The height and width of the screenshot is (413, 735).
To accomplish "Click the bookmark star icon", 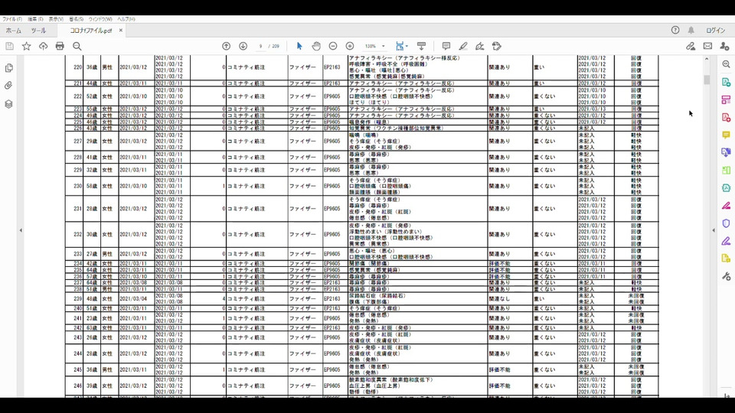I will 26,46.
